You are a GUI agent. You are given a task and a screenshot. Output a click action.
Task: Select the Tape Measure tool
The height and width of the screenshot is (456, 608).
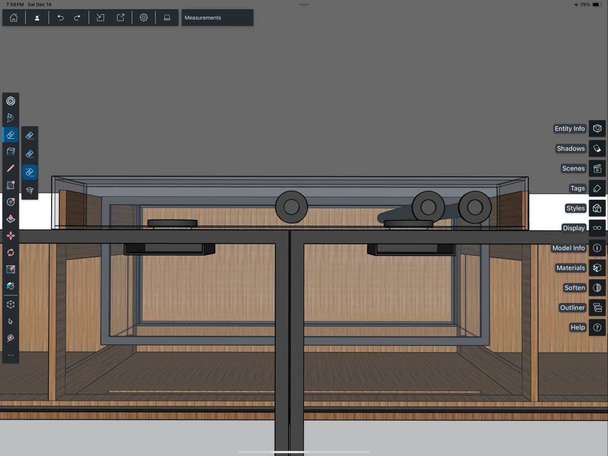pos(11,338)
